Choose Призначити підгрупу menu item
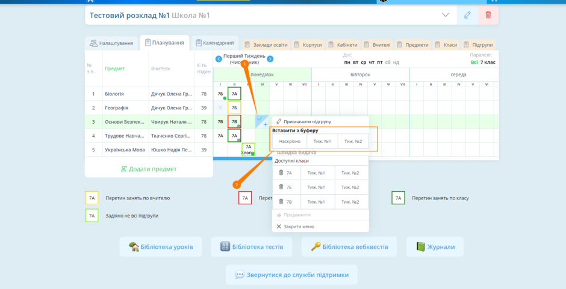Screen dimensions: 566x289 click(320, 121)
